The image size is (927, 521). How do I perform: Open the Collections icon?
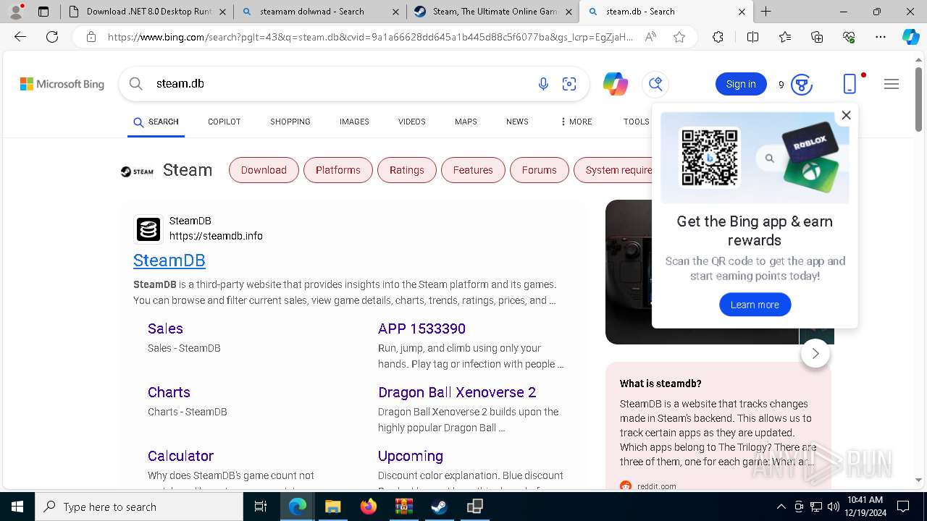pos(817,37)
